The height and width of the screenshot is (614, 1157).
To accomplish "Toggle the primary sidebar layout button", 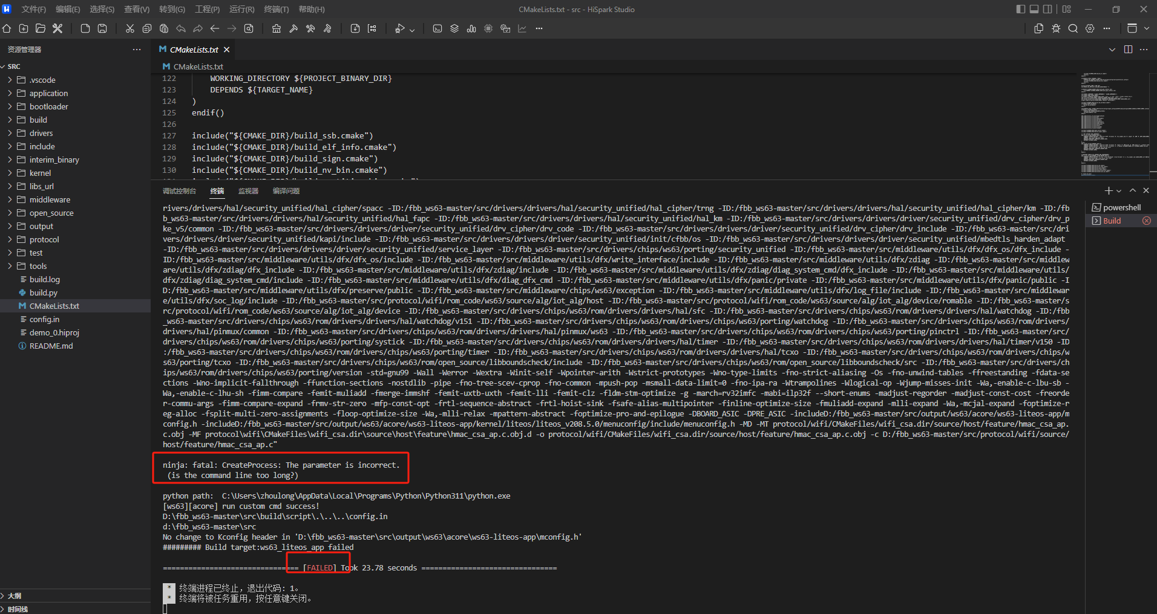I will click(x=1021, y=9).
